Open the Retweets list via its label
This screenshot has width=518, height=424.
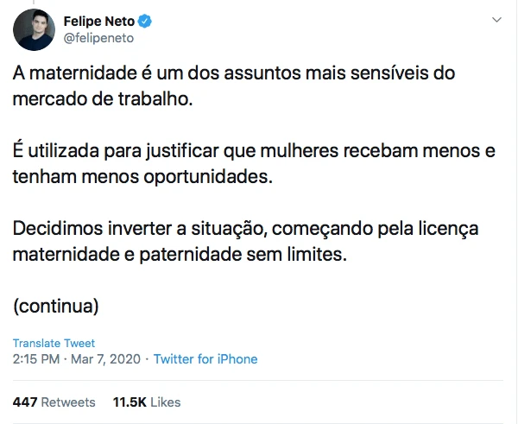tap(68, 402)
